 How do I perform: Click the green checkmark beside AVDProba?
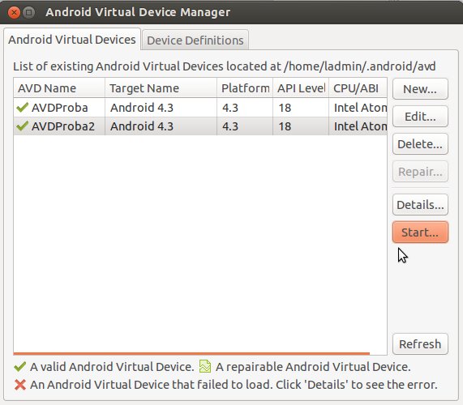pyautogui.click(x=23, y=108)
